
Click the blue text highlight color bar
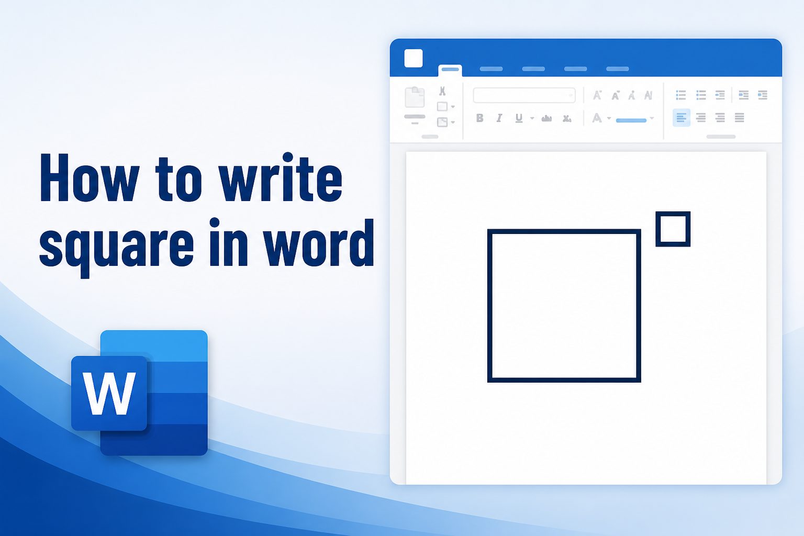tap(631, 120)
